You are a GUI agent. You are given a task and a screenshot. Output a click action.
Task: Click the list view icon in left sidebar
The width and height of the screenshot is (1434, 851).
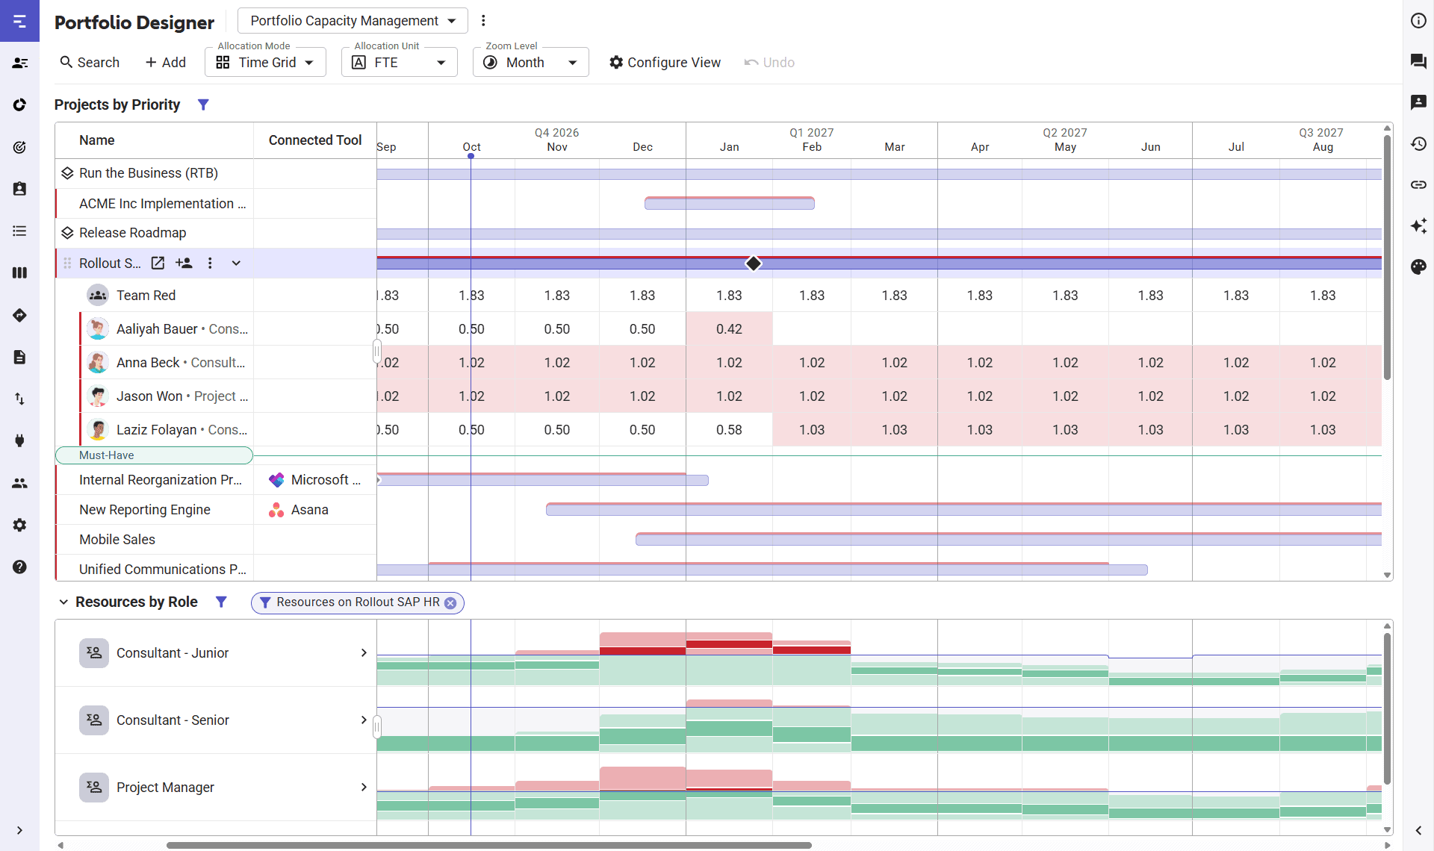coord(19,231)
